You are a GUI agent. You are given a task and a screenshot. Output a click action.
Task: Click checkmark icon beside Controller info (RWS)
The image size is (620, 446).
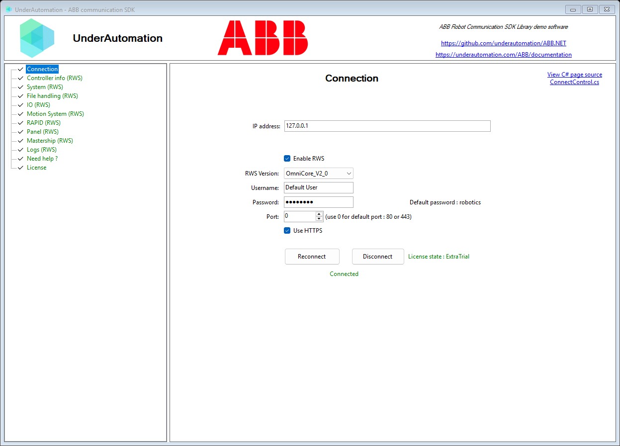(x=20, y=78)
